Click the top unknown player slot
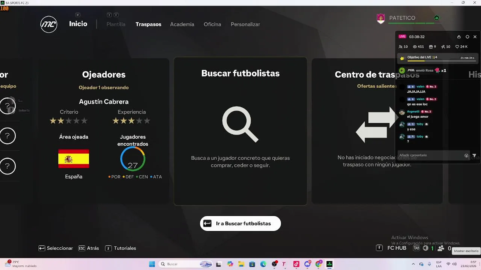The image size is (481, 270). [x=8, y=106]
